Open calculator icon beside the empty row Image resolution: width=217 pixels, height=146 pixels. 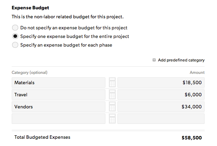coord(112,118)
